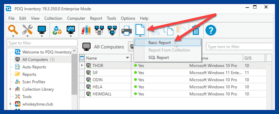Click the grid column chooser icon
Image resolution: width=279 pixels, height=114 pixels.
tap(82, 58)
